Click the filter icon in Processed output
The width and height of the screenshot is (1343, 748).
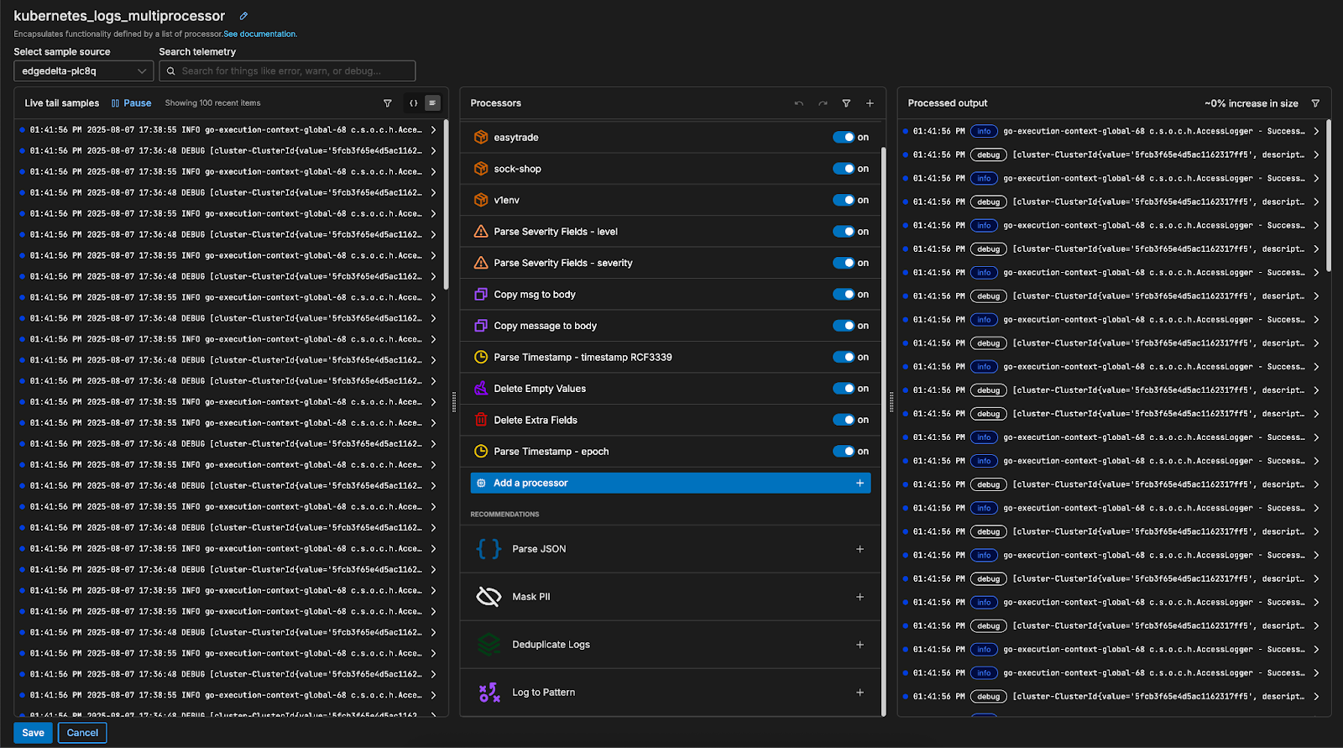pyautogui.click(x=1315, y=103)
